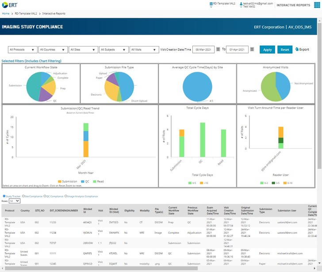Sort by Eligibility column header
Screen dimensions: 322x272
tap(129, 210)
